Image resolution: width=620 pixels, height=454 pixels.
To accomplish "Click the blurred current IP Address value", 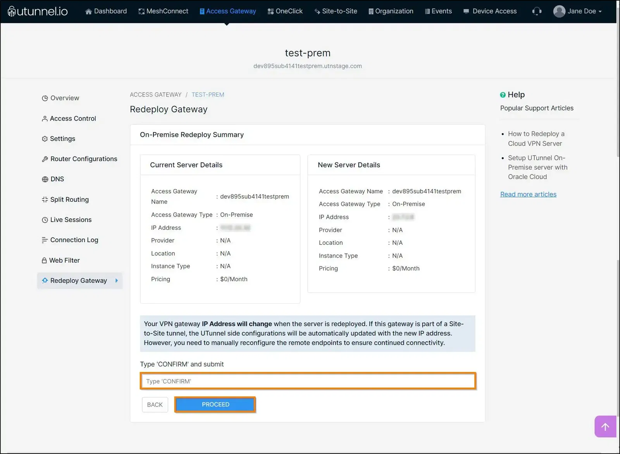I will [x=235, y=228].
